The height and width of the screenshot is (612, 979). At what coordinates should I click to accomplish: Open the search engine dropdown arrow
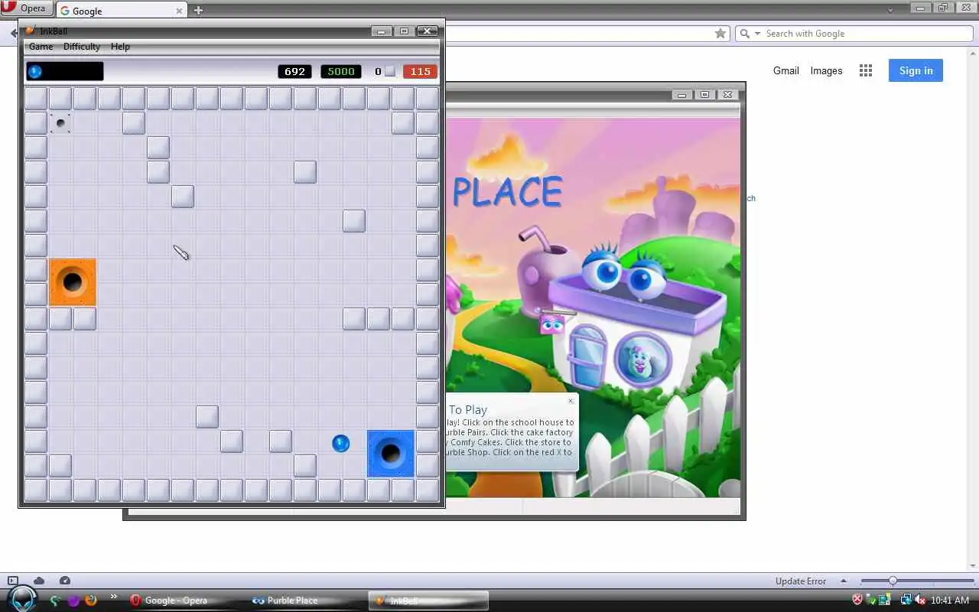[x=758, y=34]
